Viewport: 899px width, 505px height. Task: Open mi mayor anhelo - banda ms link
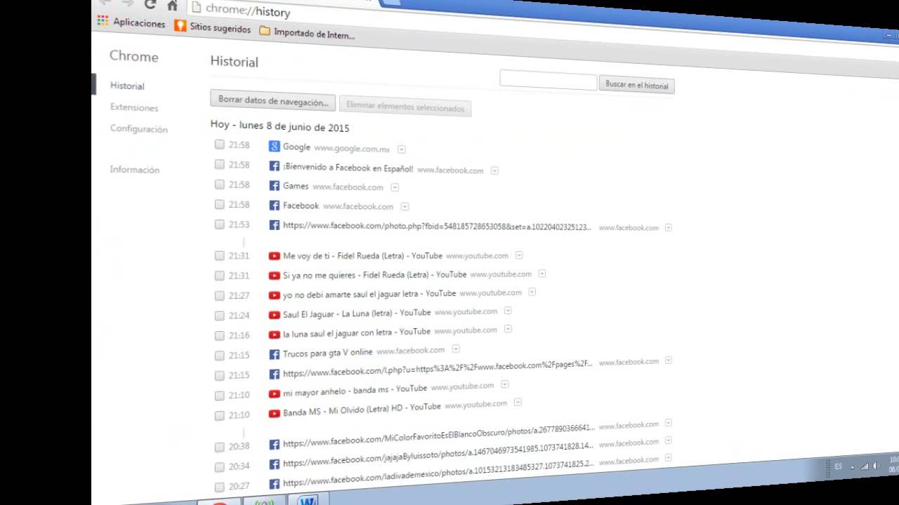pyautogui.click(x=355, y=391)
